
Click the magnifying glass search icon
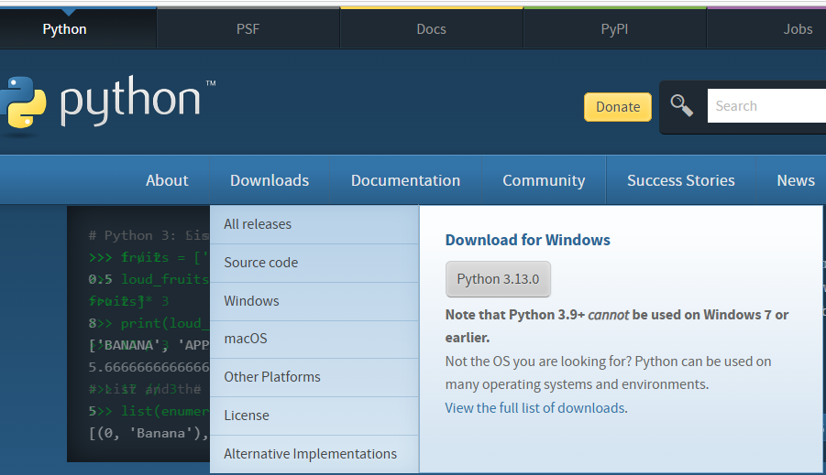tap(681, 106)
